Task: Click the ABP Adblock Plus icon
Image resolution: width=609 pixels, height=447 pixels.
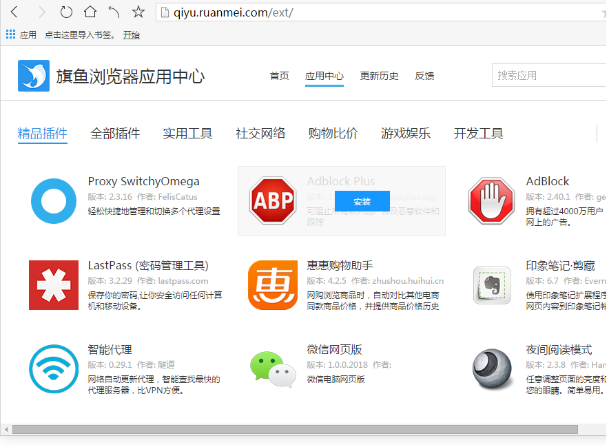Action: (273, 201)
